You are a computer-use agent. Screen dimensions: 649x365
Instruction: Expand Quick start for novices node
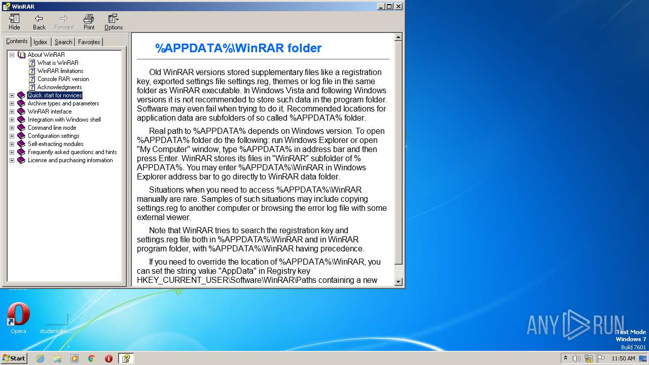point(12,95)
